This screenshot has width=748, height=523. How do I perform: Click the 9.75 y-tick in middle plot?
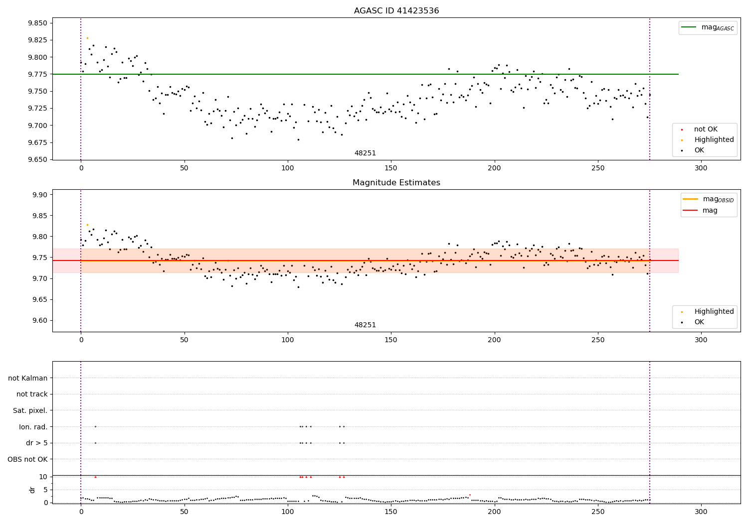(x=40, y=258)
